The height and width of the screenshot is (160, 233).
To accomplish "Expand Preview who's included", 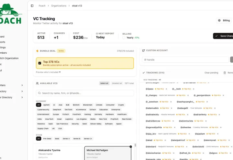I will coord(48,72).
